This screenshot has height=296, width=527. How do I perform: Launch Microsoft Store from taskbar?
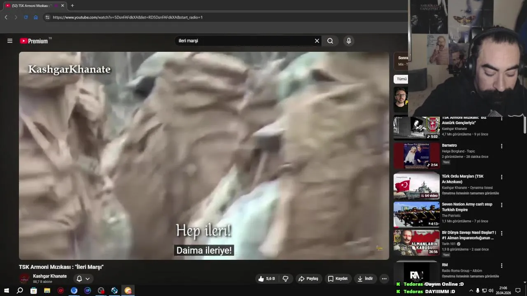point(33,291)
